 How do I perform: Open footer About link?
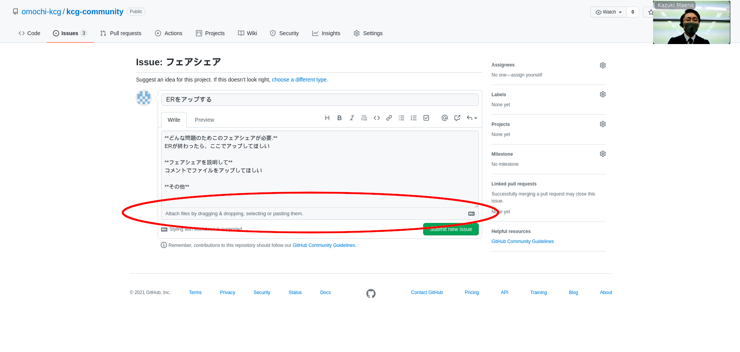[x=606, y=292]
